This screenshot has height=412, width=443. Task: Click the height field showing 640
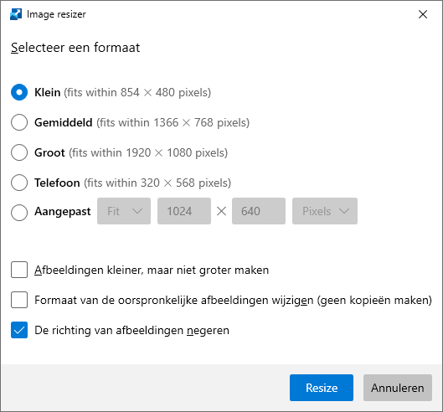point(259,211)
